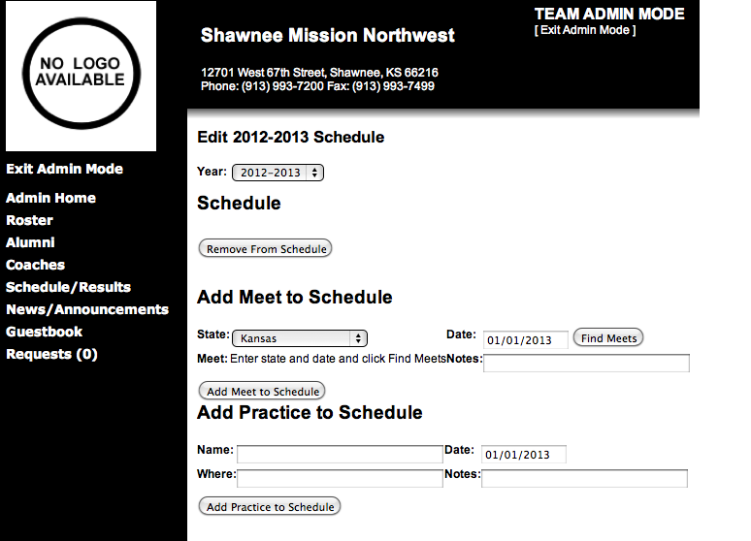This screenshot has width=751, height=541.
Task: Click Remove From Schedule button
Action: (265, 248)
